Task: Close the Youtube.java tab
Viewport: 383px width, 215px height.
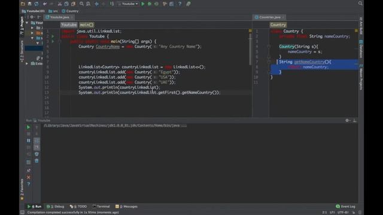Action: click(72, 17)
